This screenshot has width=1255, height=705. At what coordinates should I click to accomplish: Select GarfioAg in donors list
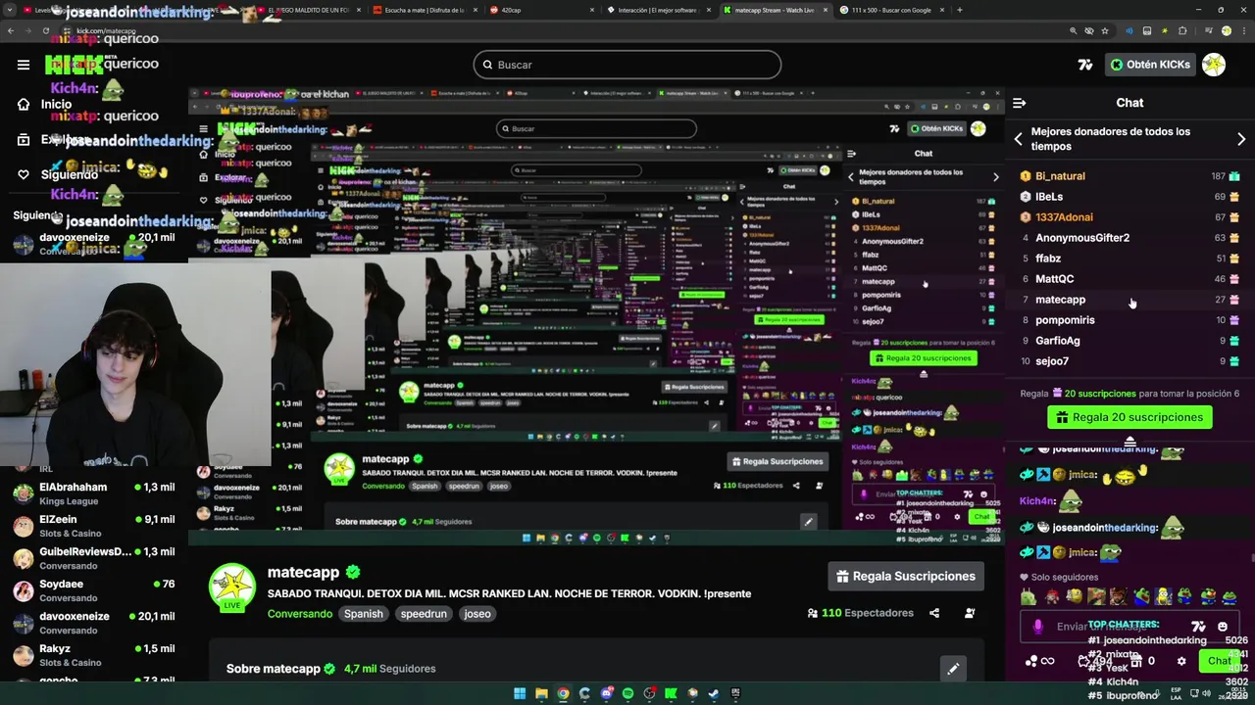pyautogui.click(x=1129, y=341)
